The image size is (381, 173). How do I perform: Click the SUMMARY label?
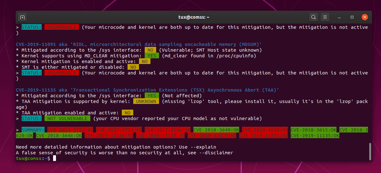(x=33, y=130)
